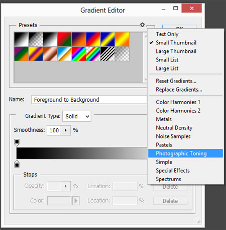Click the opacity Location field

pos(125,186)
